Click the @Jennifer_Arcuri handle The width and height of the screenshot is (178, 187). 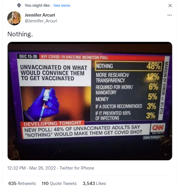click(41, 21)
